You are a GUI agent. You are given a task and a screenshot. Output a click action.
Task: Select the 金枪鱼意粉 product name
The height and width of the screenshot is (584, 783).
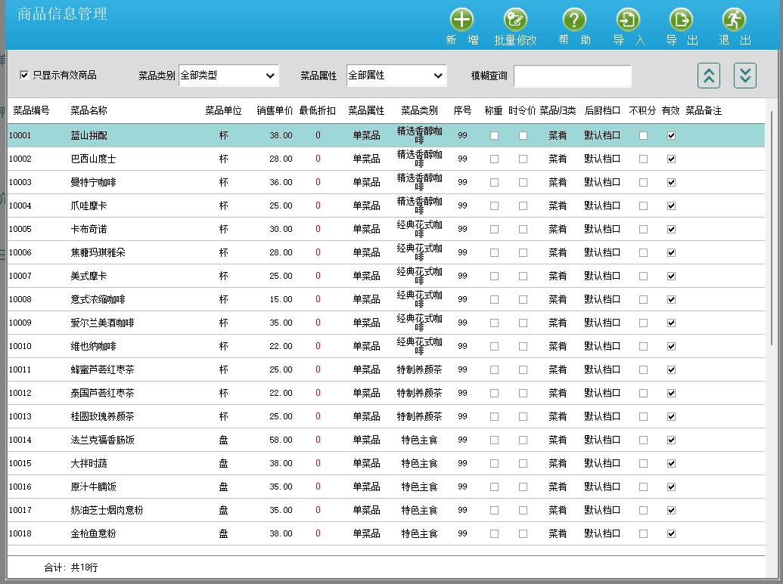point(94,533)
